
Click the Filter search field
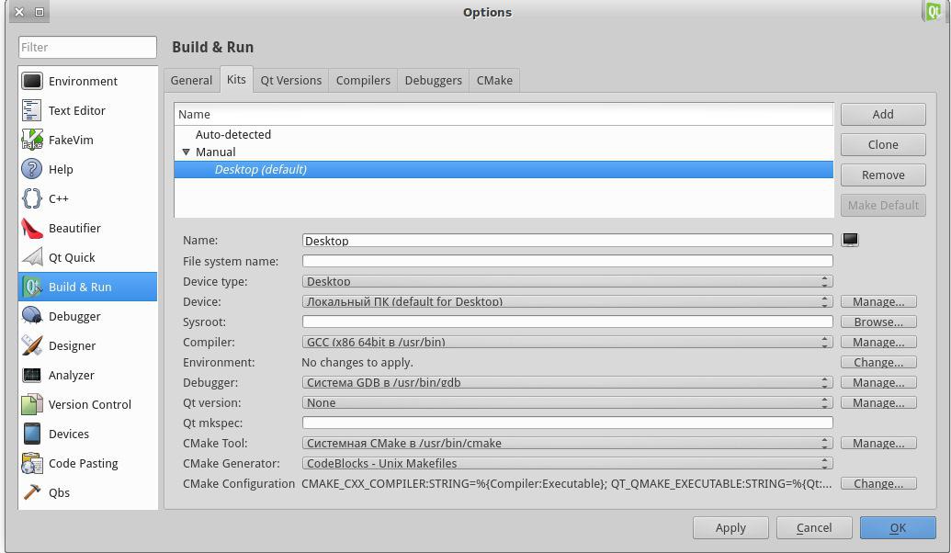click(x=87, y=47)
